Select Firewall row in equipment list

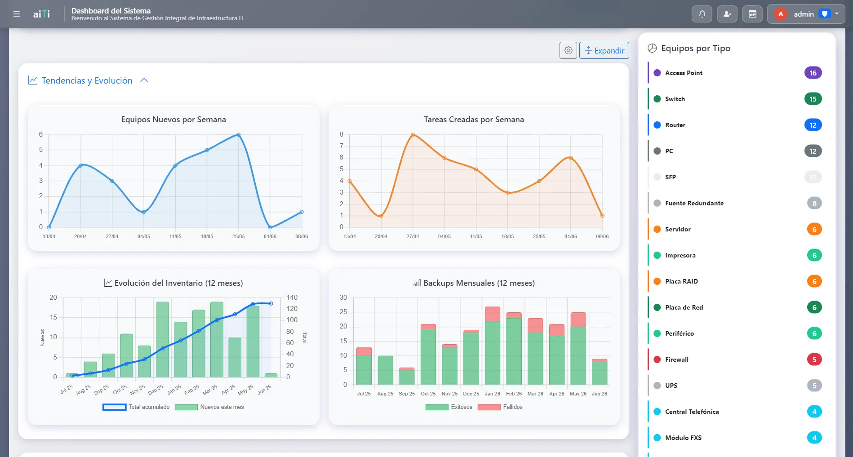(x=737, y=359)
